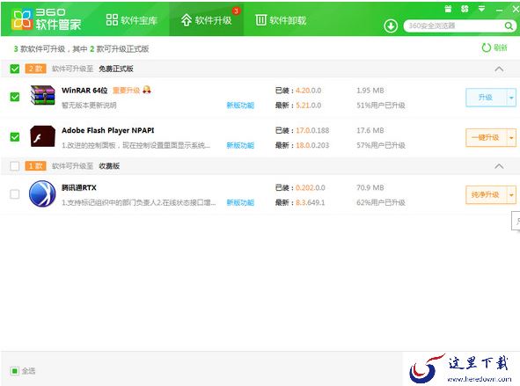Uncheck the WinRAR 64位 checkbox
520x386 pixels.
coord(15,97)
